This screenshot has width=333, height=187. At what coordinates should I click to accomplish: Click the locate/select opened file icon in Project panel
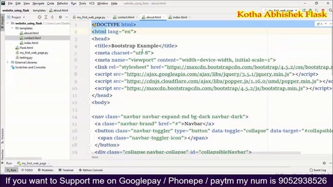point(40,17)
